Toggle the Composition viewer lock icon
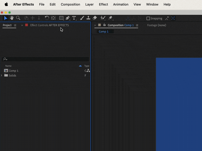The width and height of the screenshot is (202, 151). click(105, 25)
